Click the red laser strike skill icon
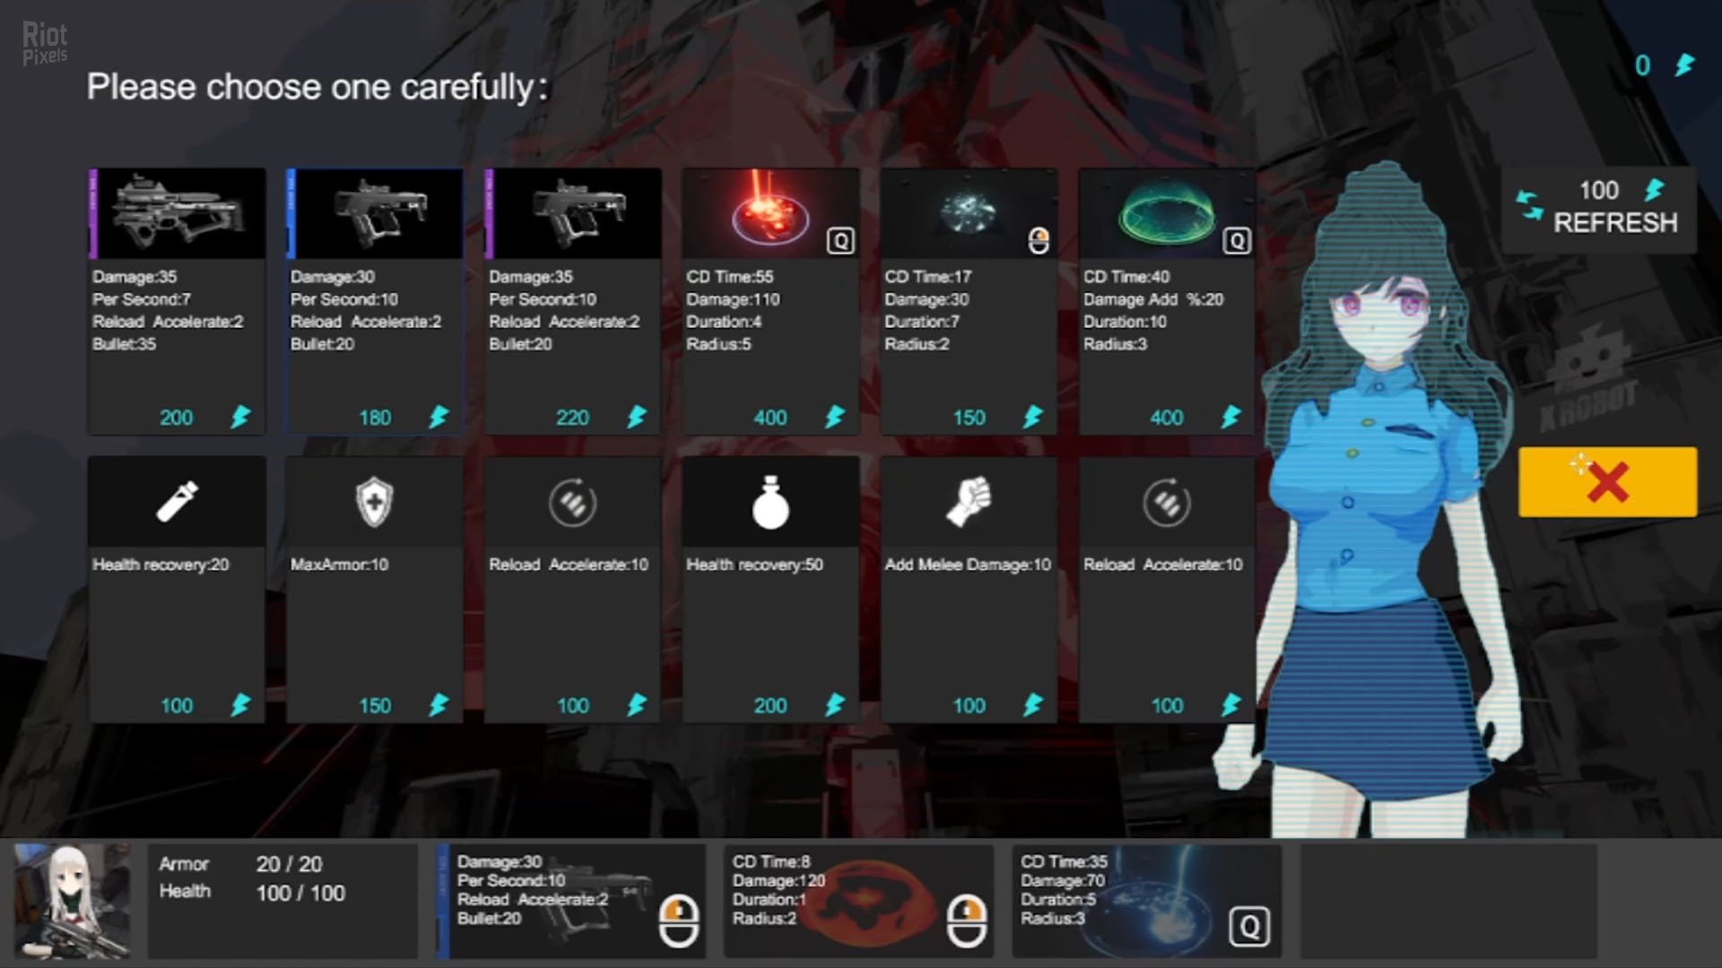This screenshot has height=968, width=1722. point(770,213)
